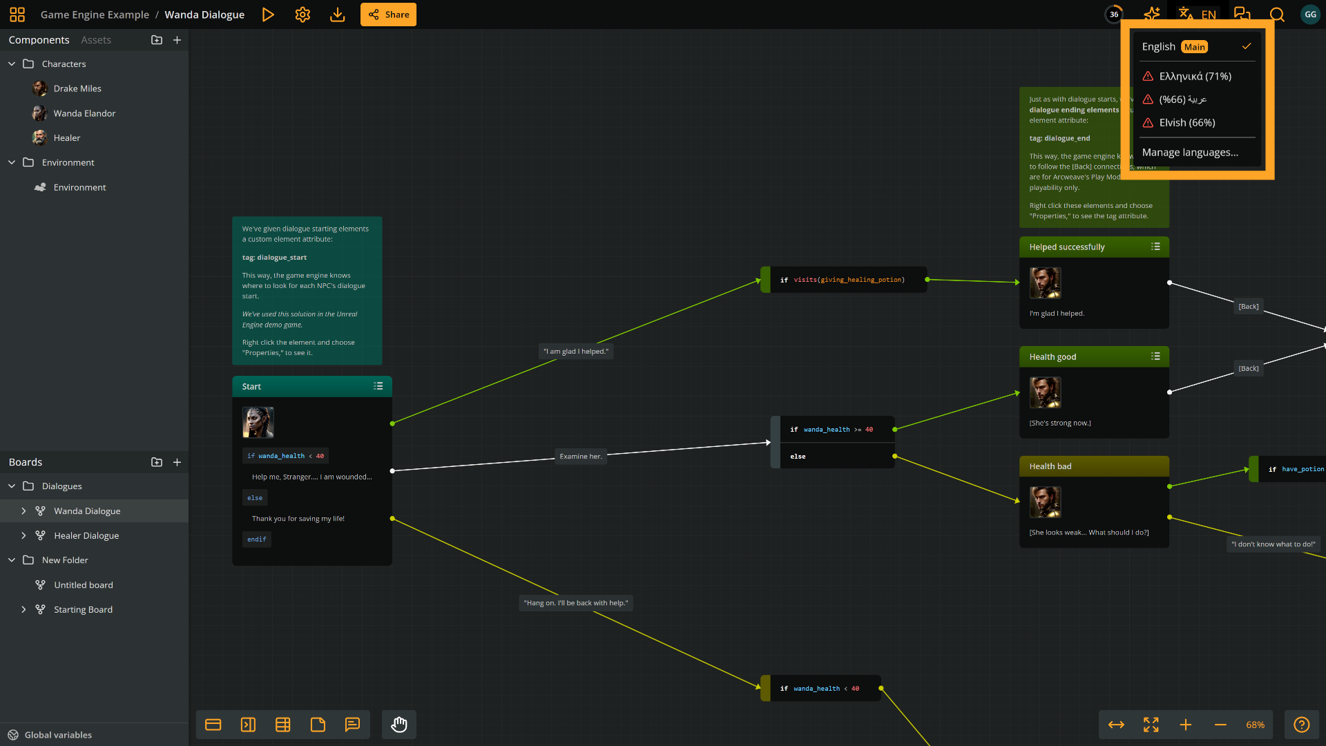Click the export download icon
Image resolution: width=1326 pixels, height=746 pixels.
click(x=337, y=15)
